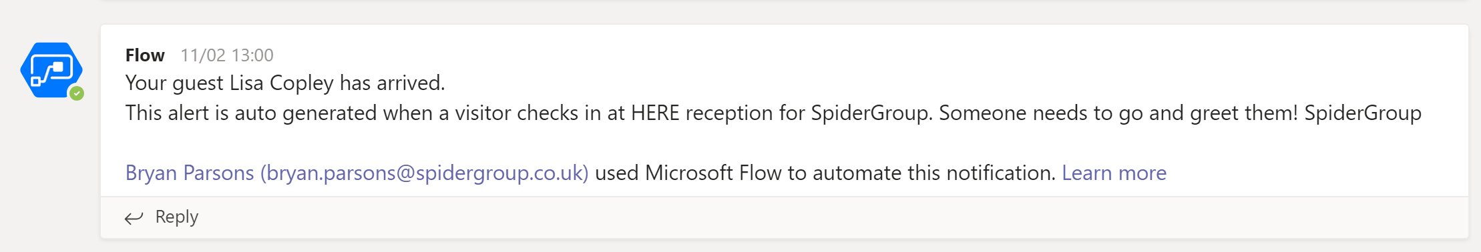This screenshot has width=1481, height=252.
Task: Click the 11/02 13:00 timestamp
Action: tap(227, 55)
